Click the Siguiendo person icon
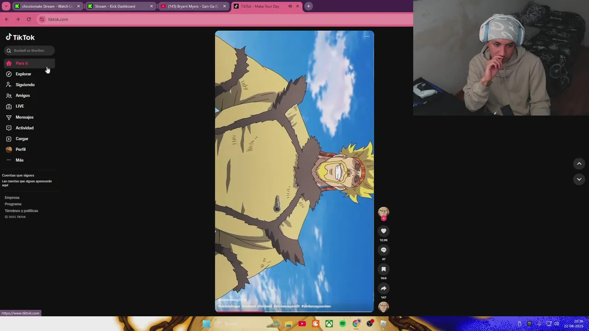This screenshot has height=331, width=589. click(9, 85)
